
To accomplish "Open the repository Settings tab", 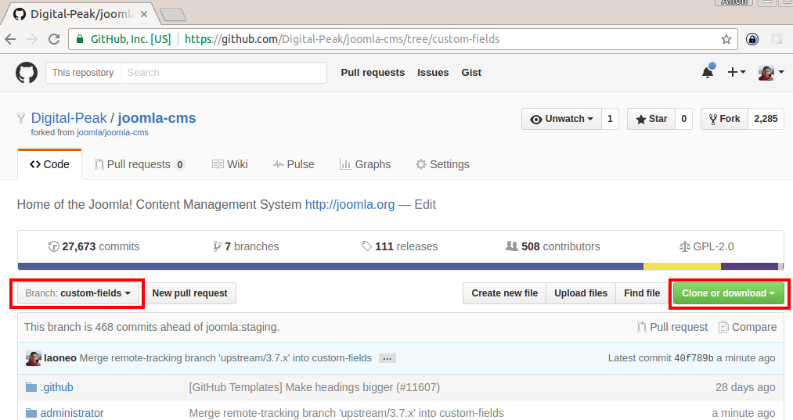I will 442,164.
